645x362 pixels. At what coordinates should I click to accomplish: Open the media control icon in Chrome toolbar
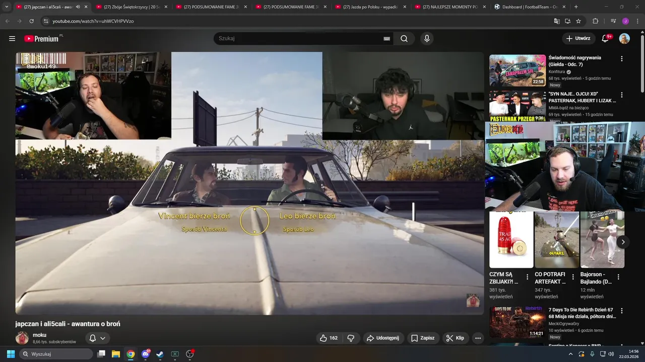click(613, 21)
